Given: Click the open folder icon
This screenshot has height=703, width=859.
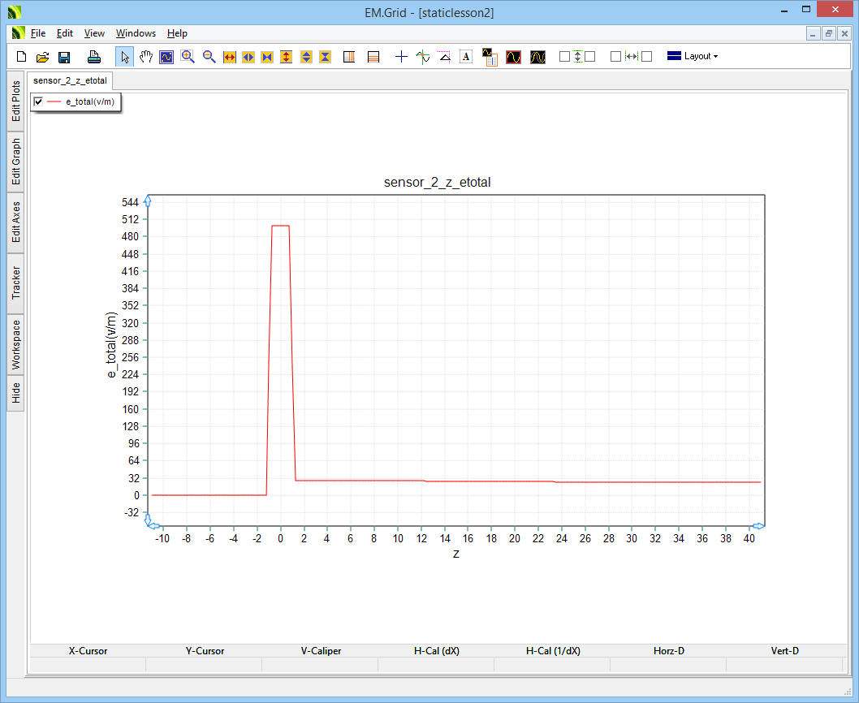Looking at the screenshot, I should tap(43, 57).
